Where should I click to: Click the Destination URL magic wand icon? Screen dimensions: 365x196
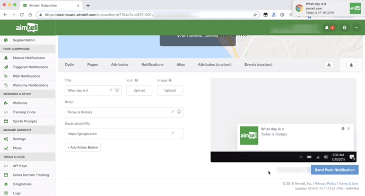[x=173, y=133]
